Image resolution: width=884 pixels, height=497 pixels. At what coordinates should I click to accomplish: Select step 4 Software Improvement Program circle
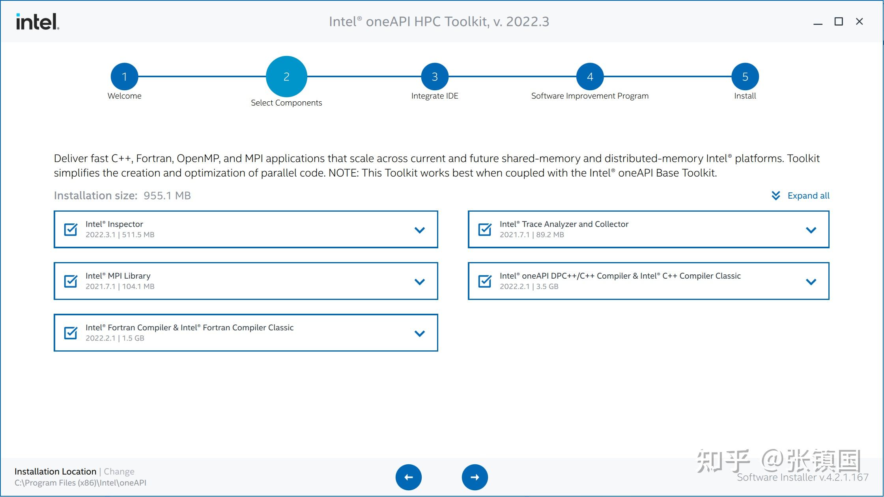coord(590,76)
